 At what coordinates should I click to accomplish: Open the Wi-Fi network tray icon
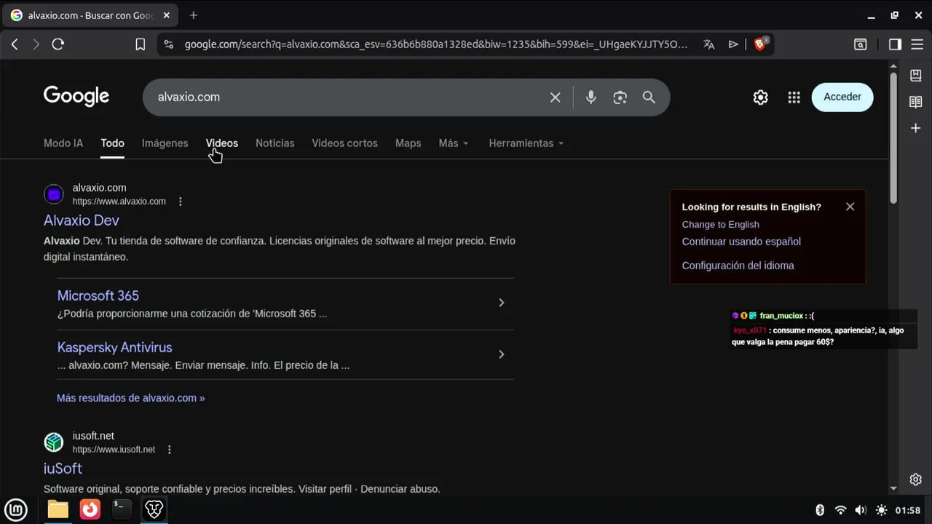[x=840, y=510]
